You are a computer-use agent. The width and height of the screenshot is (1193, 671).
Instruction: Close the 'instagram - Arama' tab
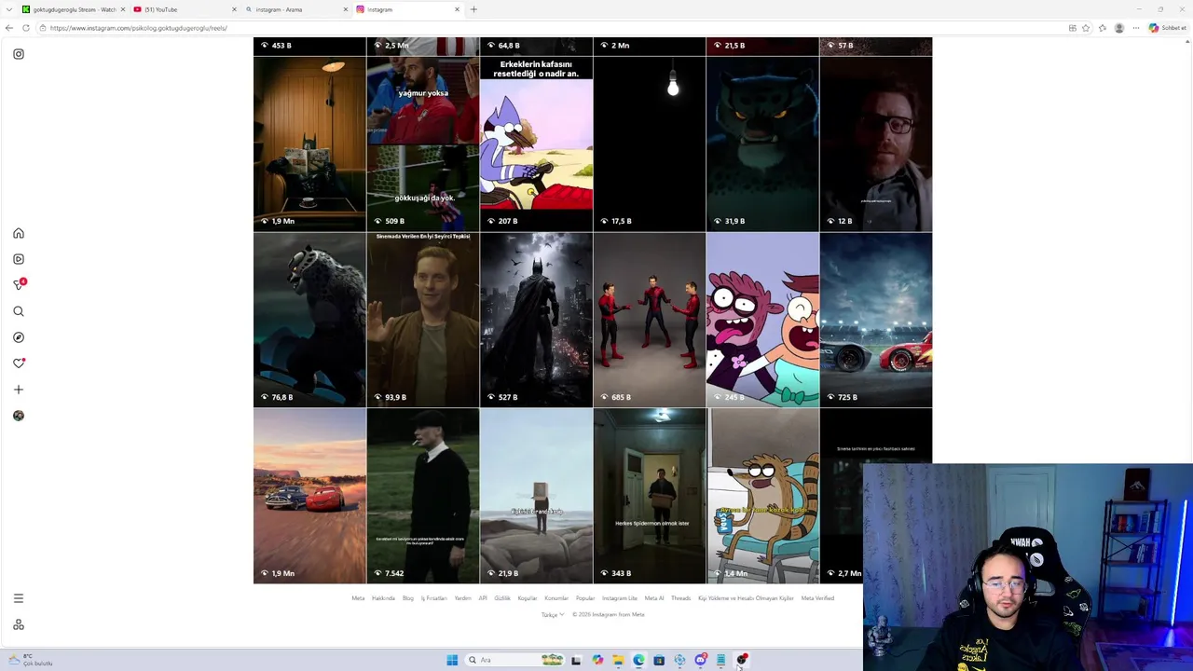pos(346,9)
